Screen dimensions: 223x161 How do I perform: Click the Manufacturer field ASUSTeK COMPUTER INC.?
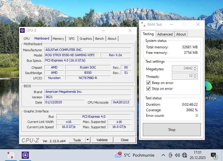[88, 50]
